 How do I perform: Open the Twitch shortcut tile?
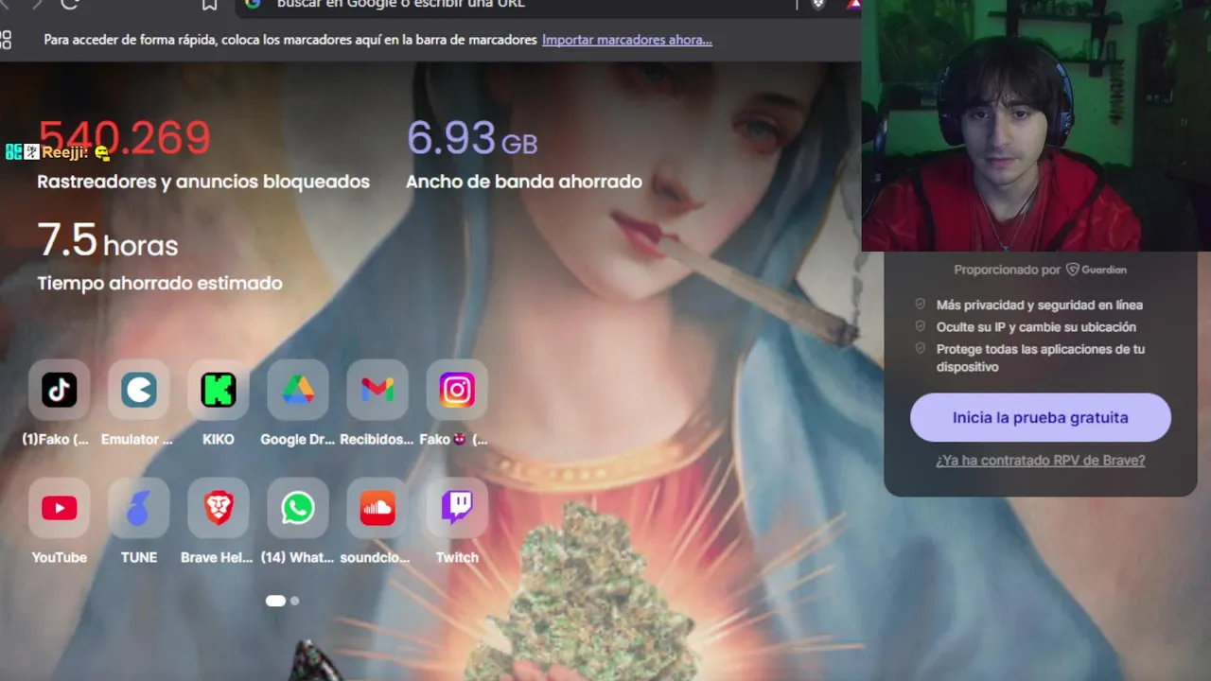[456, 508]
